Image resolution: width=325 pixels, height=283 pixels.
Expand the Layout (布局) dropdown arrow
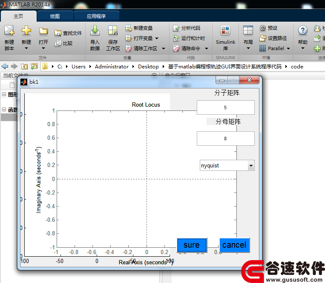(x=248, y=48)
